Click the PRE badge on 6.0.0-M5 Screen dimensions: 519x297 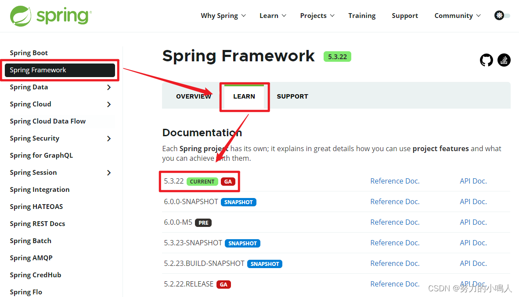coord(203,223)
